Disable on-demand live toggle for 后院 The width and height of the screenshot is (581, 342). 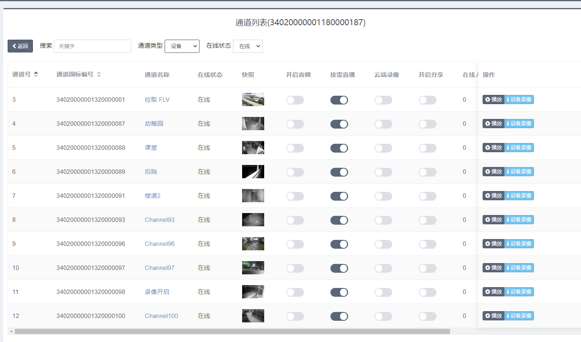coord(339,172)
